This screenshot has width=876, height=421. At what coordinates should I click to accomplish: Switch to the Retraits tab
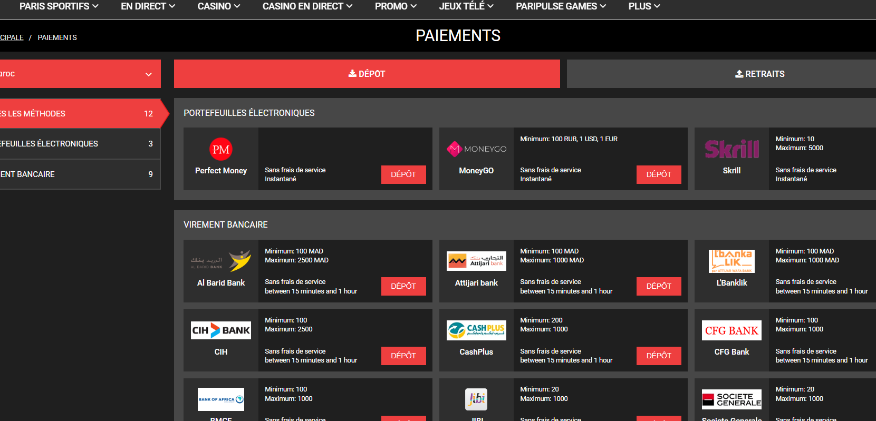759,74
